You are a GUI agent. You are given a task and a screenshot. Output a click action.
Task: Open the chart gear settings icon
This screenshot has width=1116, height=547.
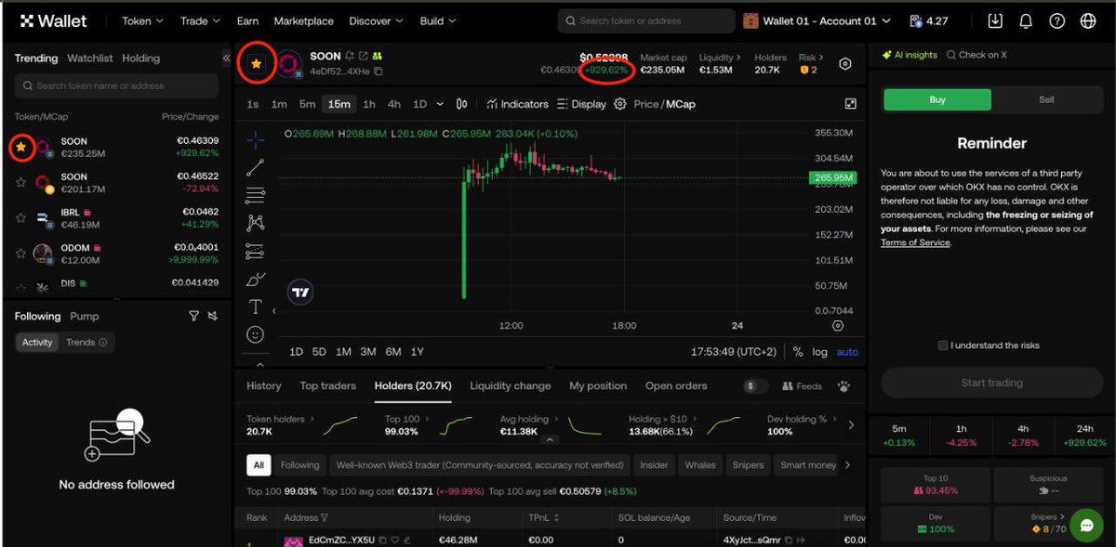[x=620, y=104]
